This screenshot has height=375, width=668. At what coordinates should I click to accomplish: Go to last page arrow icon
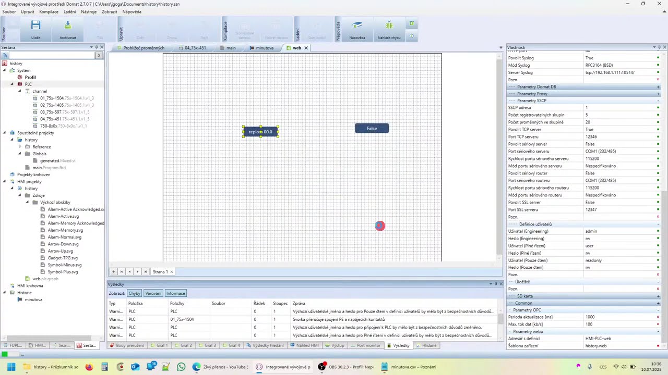click(x=146, y=271)
